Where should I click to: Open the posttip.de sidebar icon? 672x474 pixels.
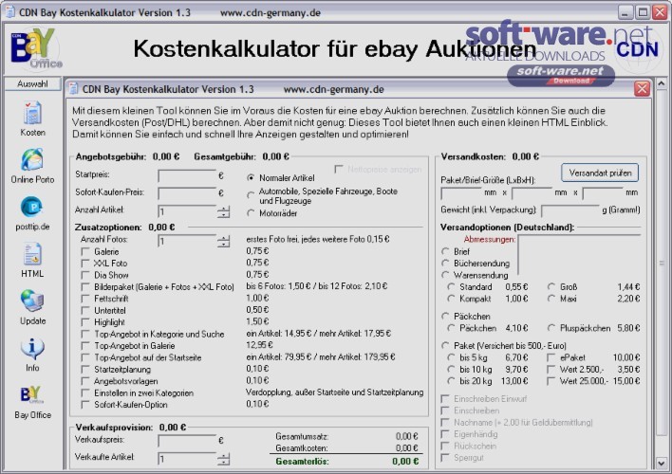pos(32,208)
